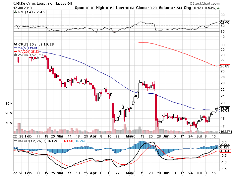Click the Jun label on the price chart date axis
The width and height of the screenshot is (232, 176).
coord(166,136)
